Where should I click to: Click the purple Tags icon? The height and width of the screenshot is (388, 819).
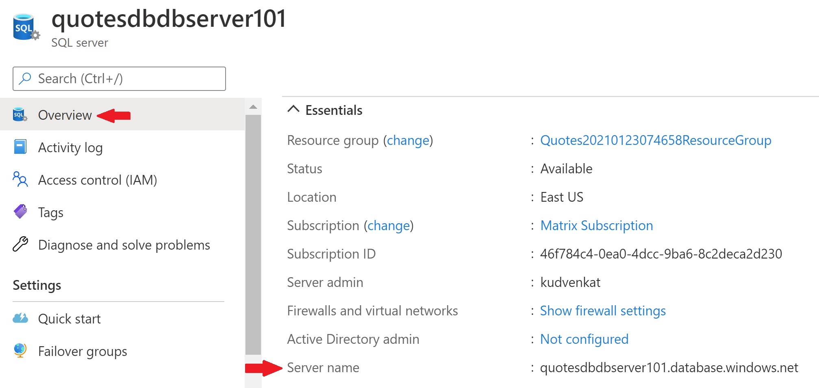pyautogui.click(x=20, y=211)
